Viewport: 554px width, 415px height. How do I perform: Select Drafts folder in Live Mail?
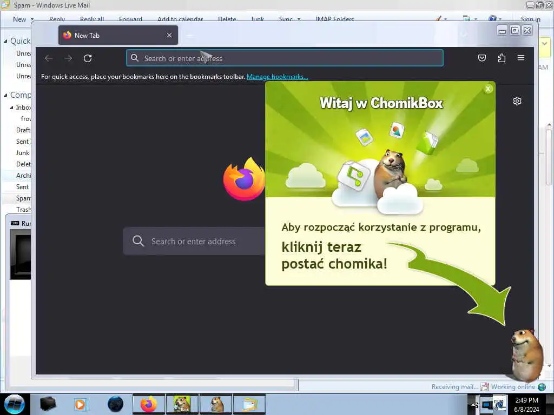coord(23,130)
